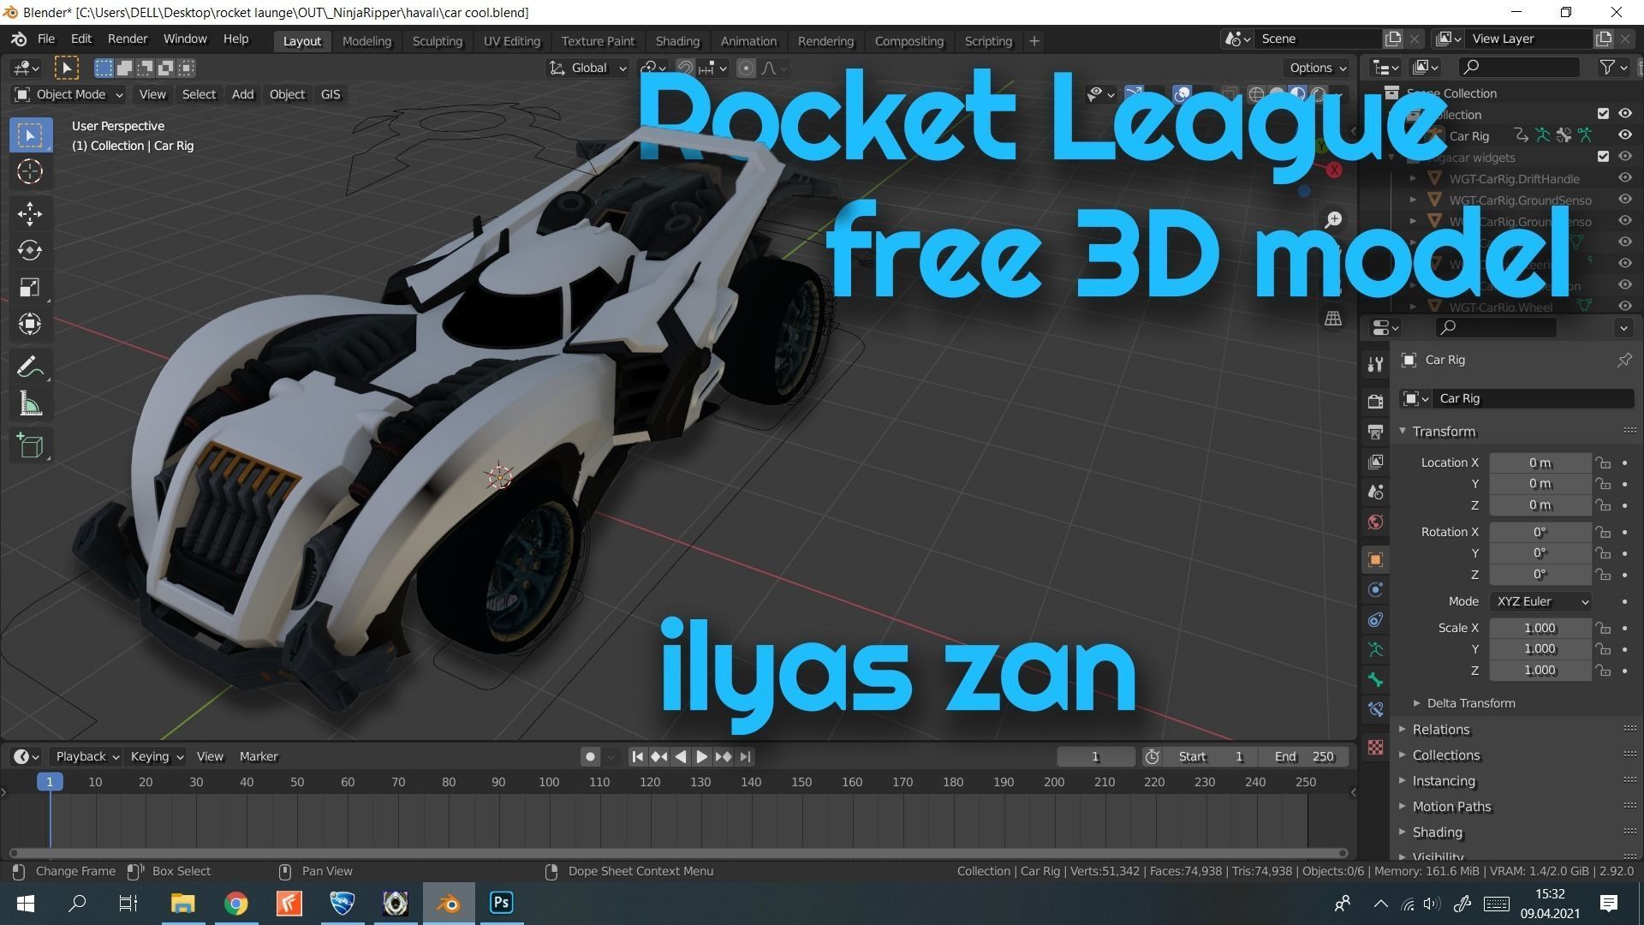The height and width of the screenshot is (925, 1644).
Task: Collapse the Transform panel
Action: click(1402, 431)
